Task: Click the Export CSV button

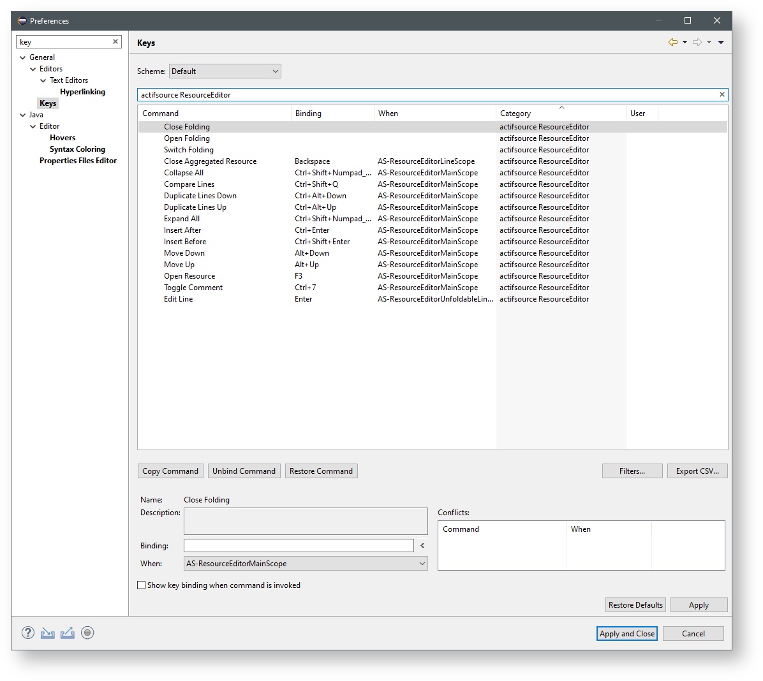Action: [x=697, y=471]
